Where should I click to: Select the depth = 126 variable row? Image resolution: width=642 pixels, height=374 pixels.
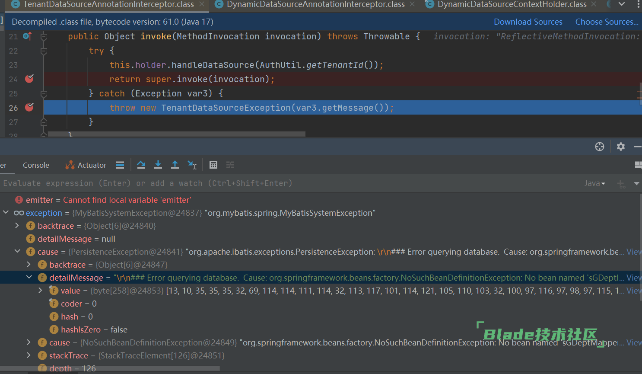click(321, 368)
